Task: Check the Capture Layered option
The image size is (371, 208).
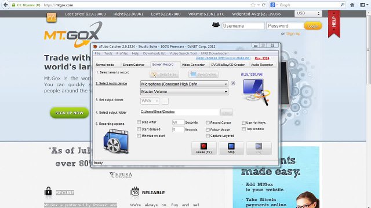Action: [208, 136]
